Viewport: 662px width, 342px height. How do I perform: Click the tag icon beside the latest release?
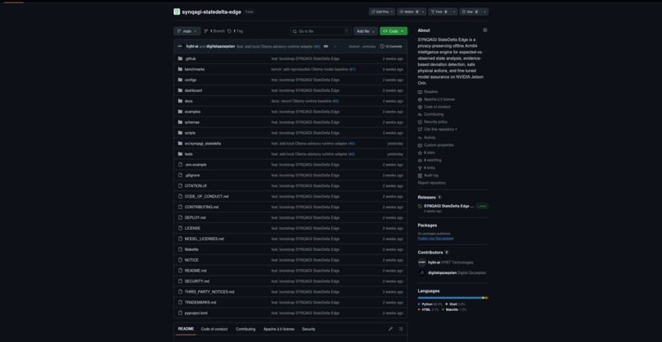click(420, 206)
